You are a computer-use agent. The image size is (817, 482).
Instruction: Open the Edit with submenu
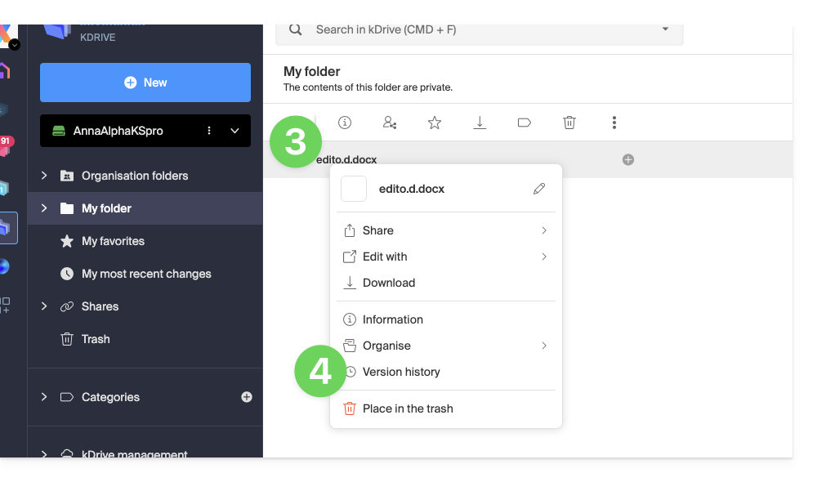tap(445, 257)
